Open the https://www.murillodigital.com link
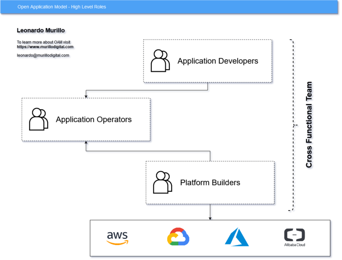 [x=45, y=47]
